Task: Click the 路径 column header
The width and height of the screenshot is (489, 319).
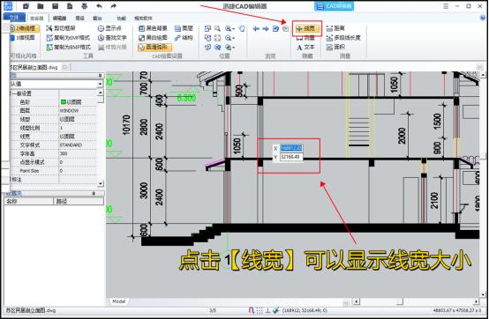Action: [79, 202]
